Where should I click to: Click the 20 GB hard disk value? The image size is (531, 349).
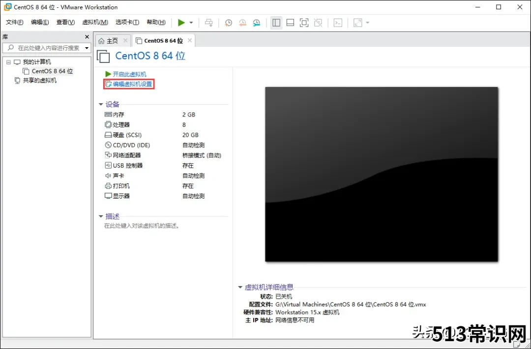tap(190, 135)
